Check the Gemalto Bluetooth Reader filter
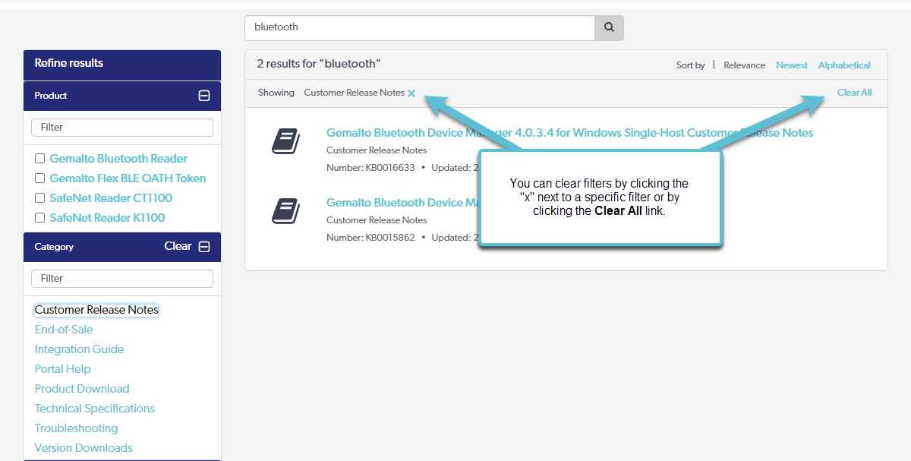This screenshot has height=461, width=911. tap(39, 158)
